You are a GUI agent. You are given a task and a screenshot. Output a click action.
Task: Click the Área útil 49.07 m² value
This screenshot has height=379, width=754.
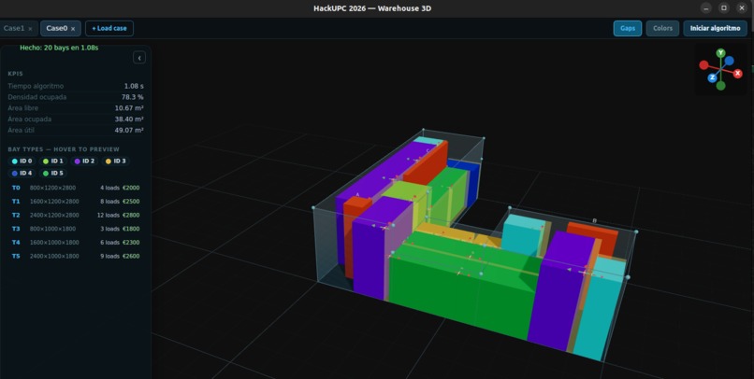129,131
